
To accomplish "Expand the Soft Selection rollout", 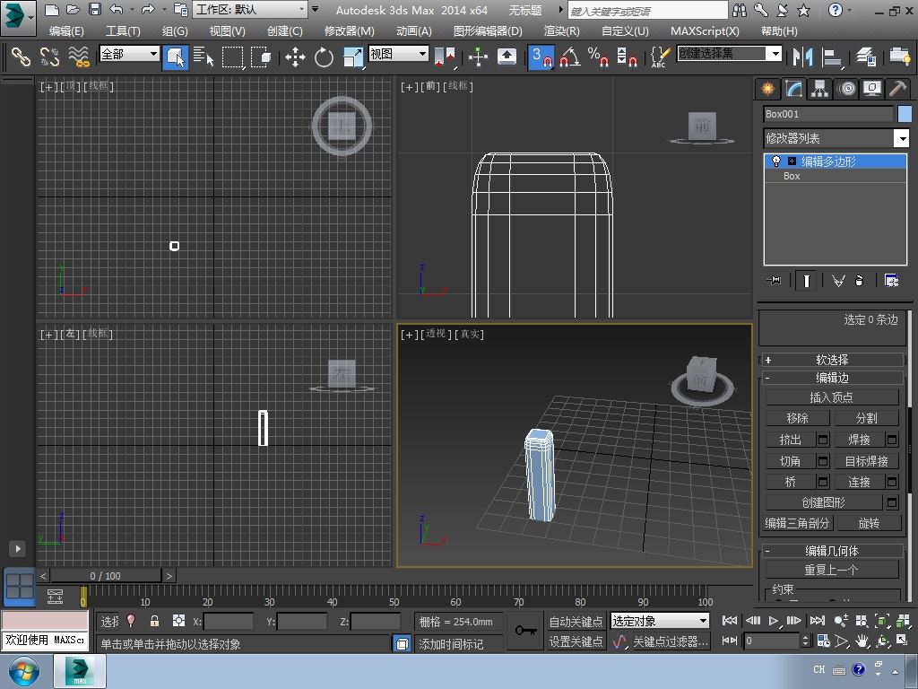I will pyautogui.click(x=831, y=360).
